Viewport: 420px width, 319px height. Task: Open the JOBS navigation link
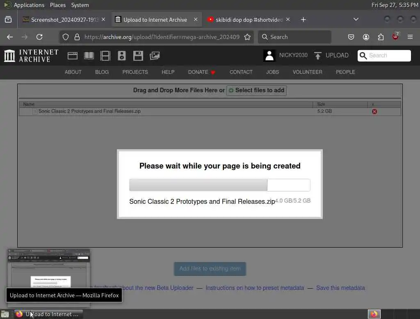coord(272,72)
